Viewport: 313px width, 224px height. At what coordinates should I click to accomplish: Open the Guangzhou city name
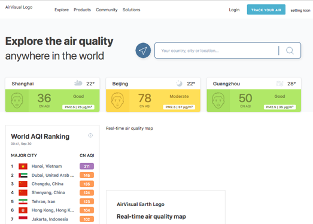click(x=226, y=84)
